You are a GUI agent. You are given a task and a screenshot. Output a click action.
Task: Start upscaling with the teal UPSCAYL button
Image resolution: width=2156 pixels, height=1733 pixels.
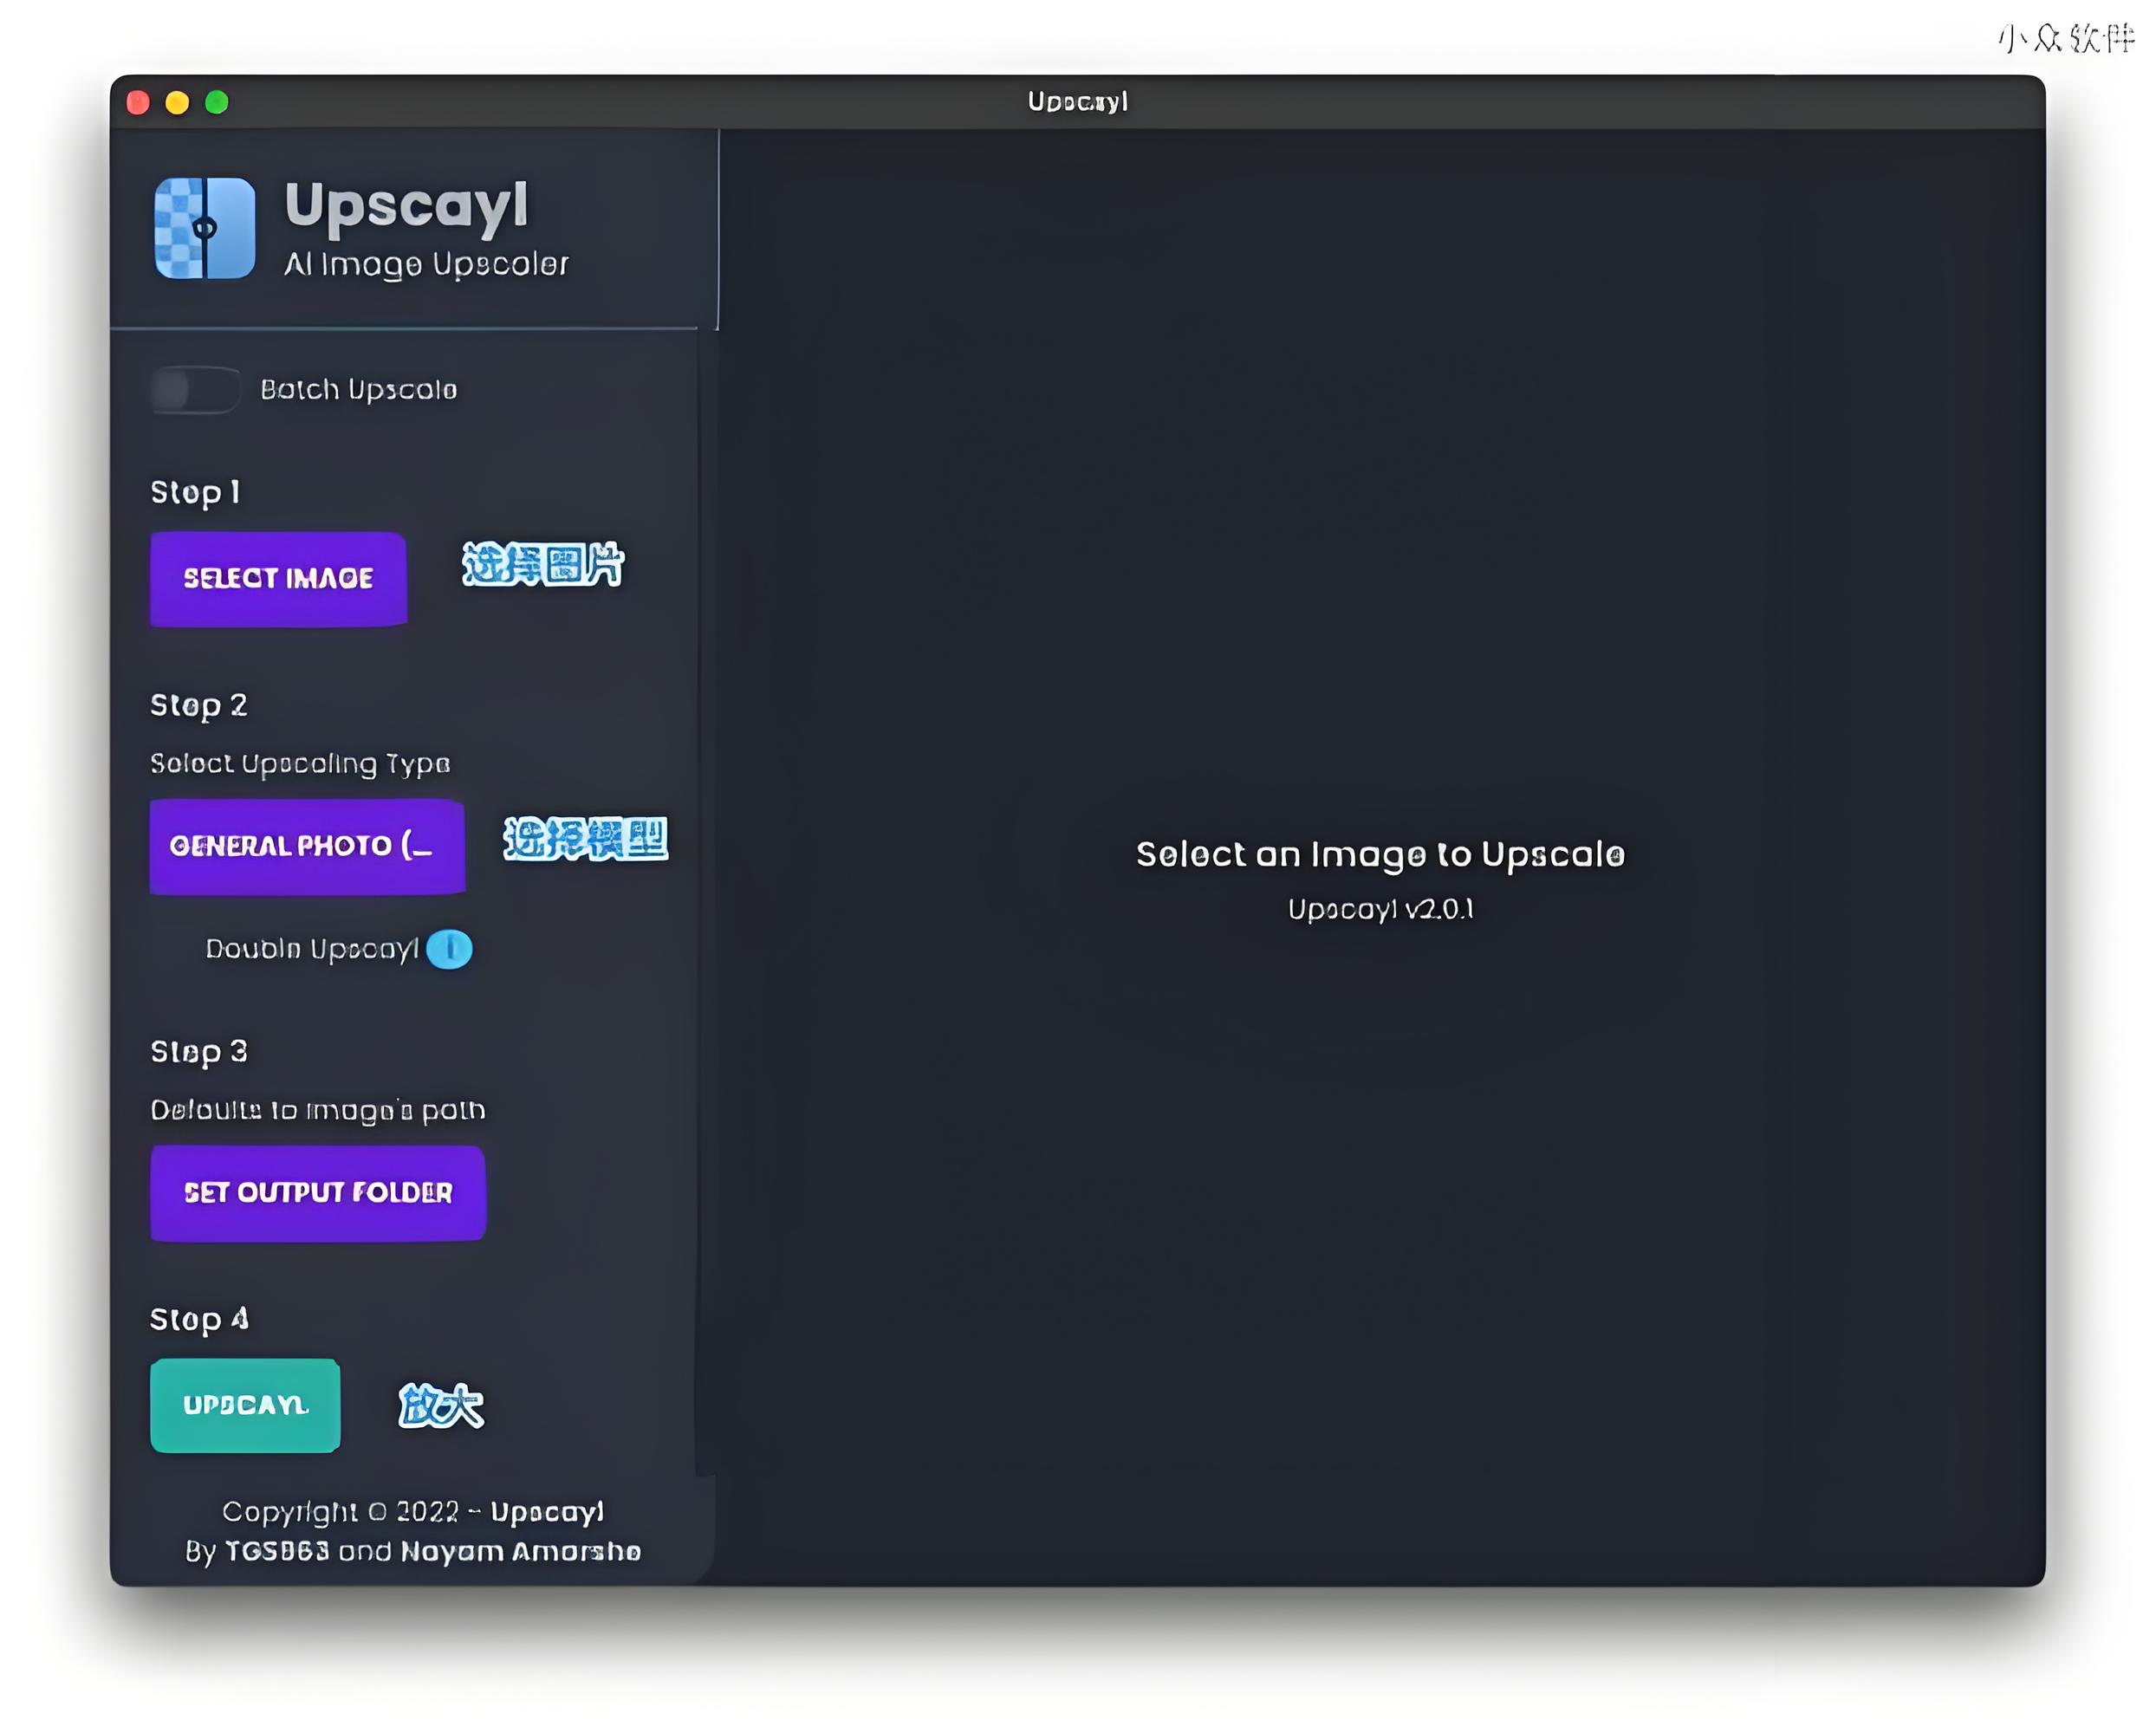(245, 1405)
